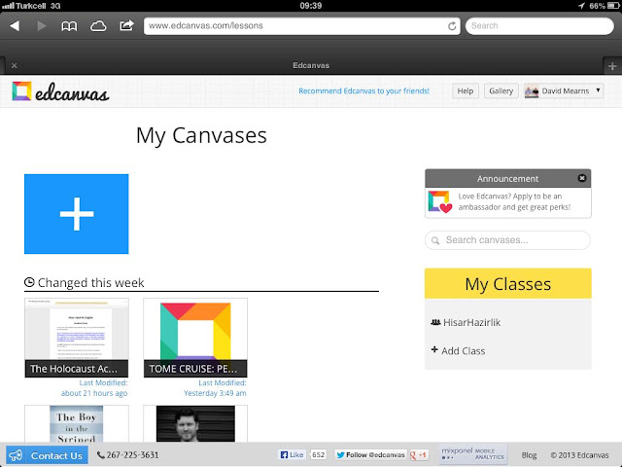Click the phone number 267-225-3631

tap(132, 455)
